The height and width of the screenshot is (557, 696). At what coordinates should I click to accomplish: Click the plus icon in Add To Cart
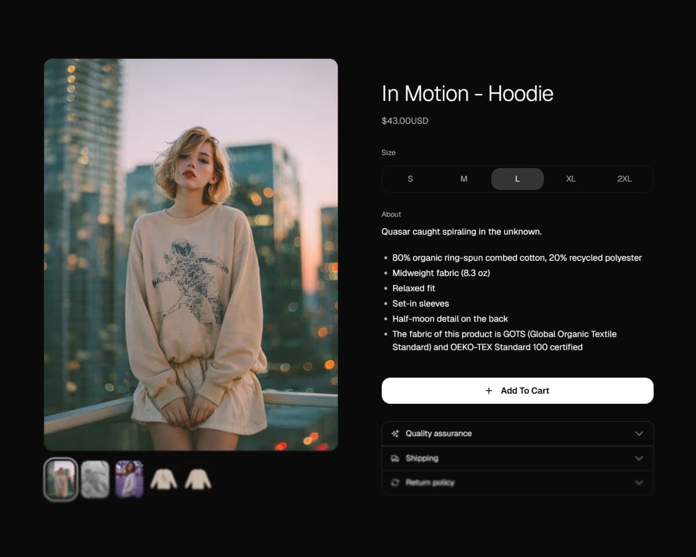coord(489,390)
